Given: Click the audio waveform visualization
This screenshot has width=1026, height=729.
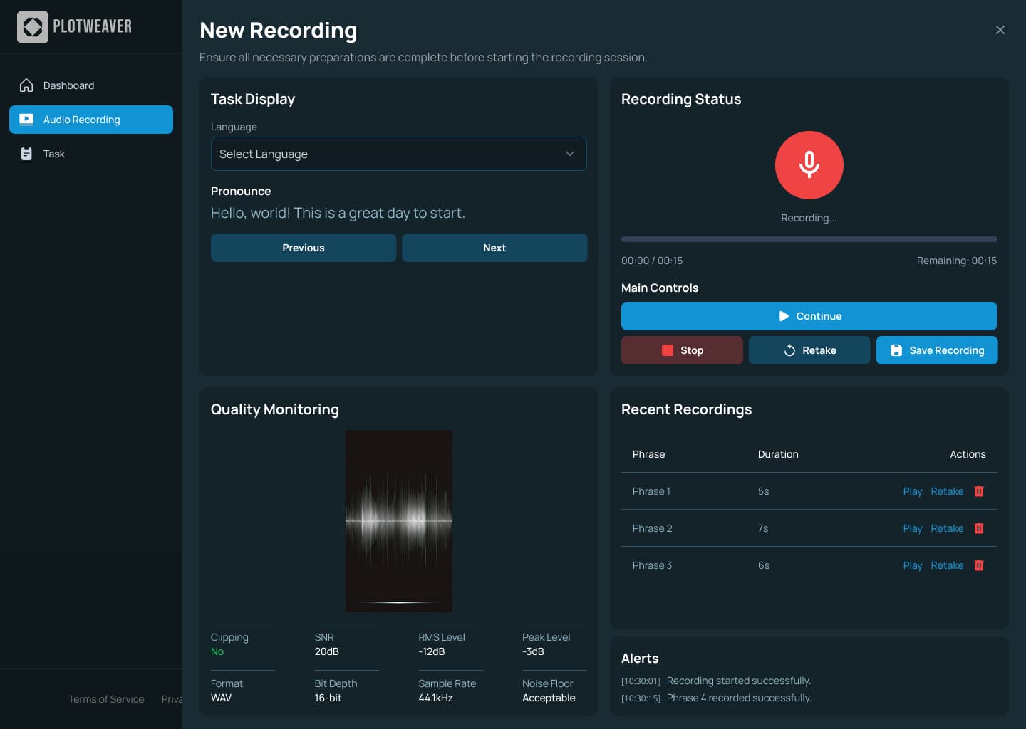Looking at the screenshot, I should (399, 521).
